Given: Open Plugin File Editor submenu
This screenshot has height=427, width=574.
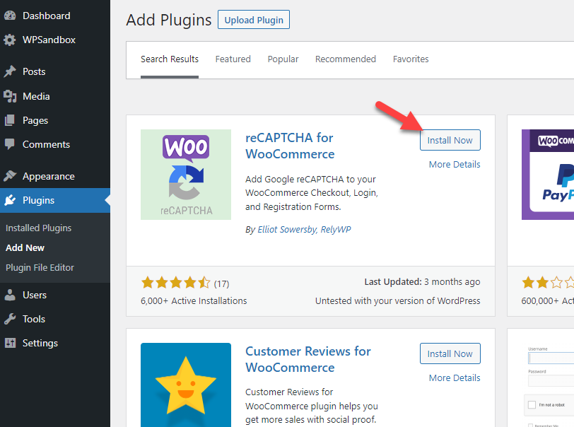Looking at the screenshot, I should 40,268.
